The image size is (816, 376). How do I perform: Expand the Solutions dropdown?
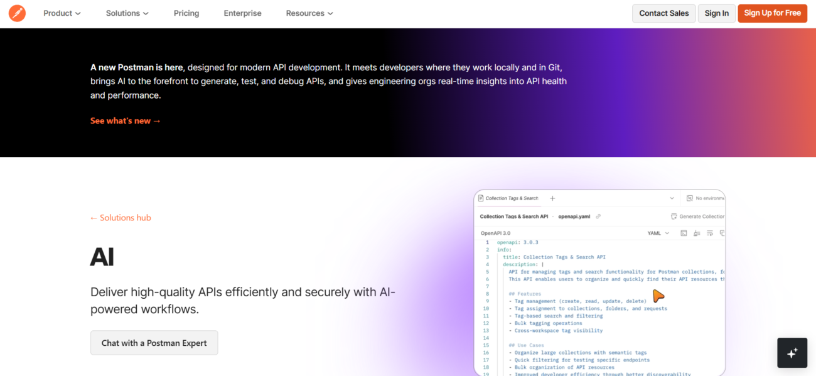point(127,13)
